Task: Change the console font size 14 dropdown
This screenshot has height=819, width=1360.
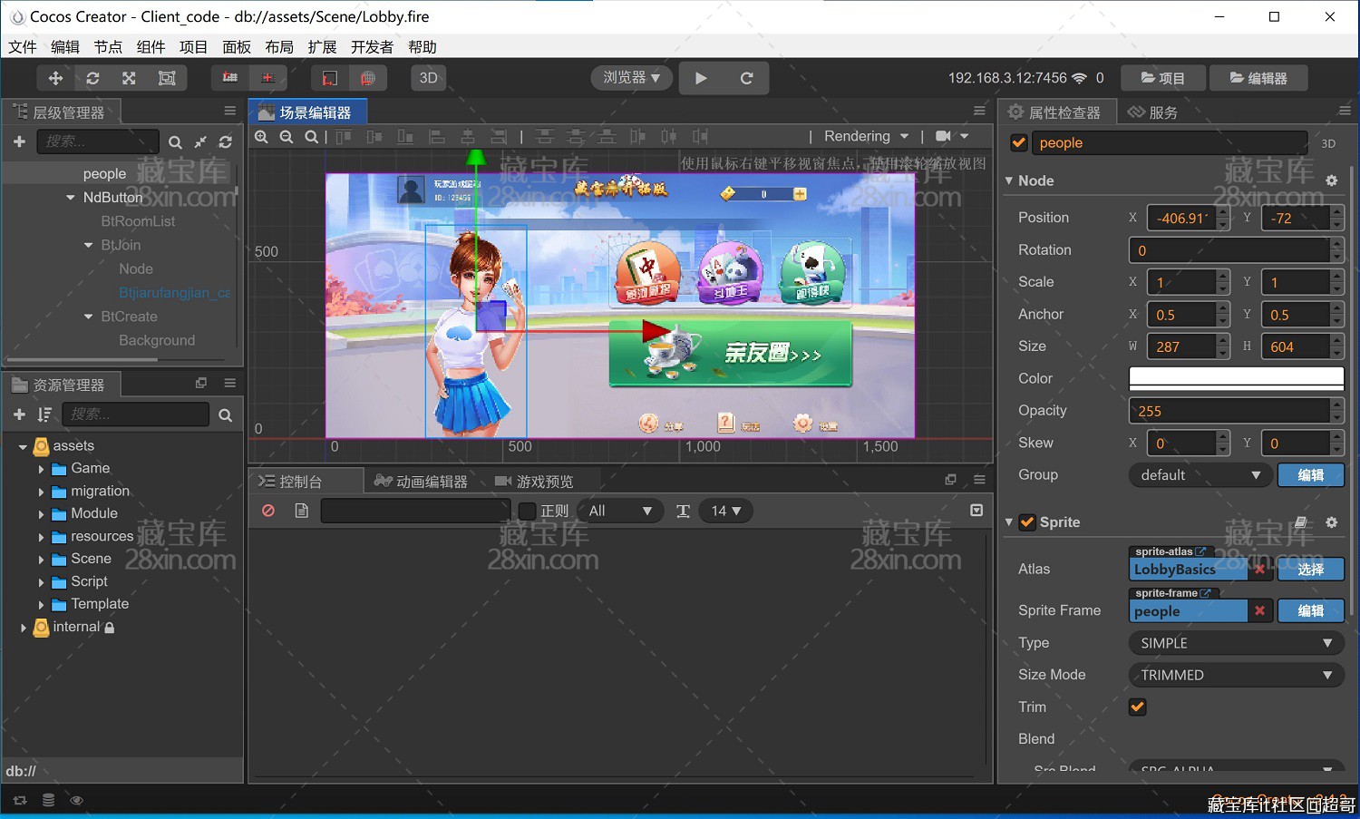Action: (x=725, y=511)
